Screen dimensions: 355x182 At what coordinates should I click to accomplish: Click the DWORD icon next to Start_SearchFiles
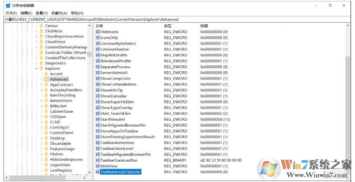[98, 113]
